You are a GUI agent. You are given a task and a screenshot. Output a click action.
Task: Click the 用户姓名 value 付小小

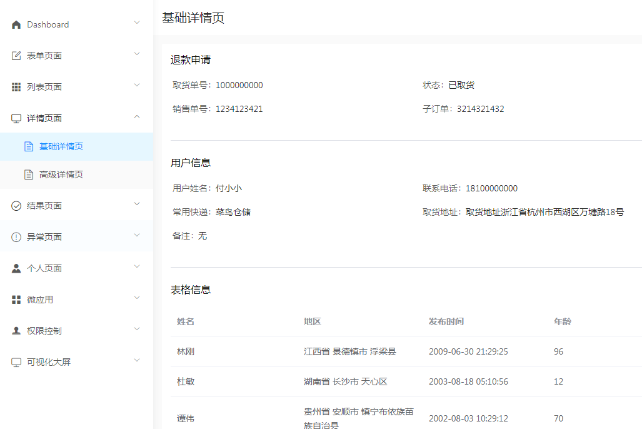pos(228,188)
